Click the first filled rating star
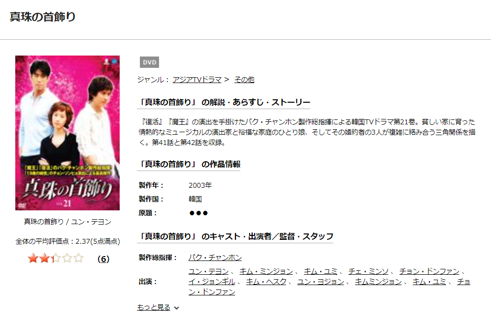 click(33, 259)
